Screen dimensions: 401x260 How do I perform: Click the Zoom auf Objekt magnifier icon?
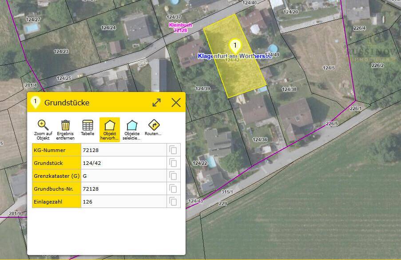click(43, 125)
